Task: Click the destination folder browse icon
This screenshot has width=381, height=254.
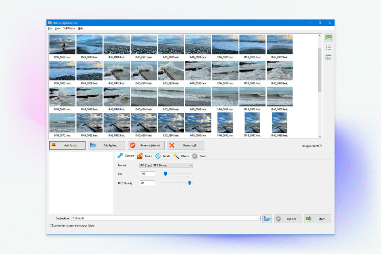Action: (x=267, y=219)
